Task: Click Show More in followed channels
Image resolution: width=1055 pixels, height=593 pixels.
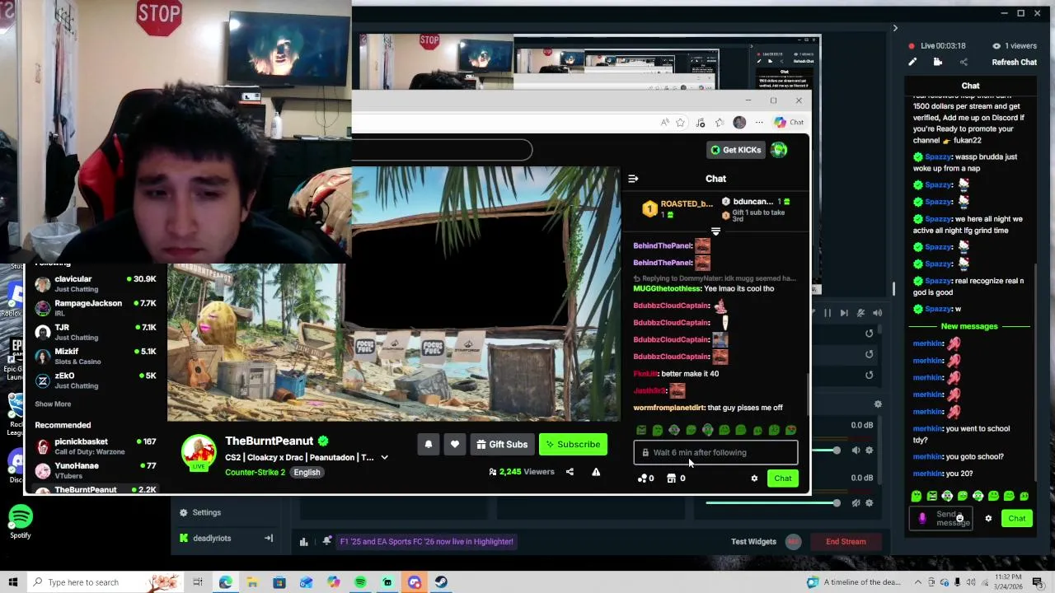Action: coord(53,404)
